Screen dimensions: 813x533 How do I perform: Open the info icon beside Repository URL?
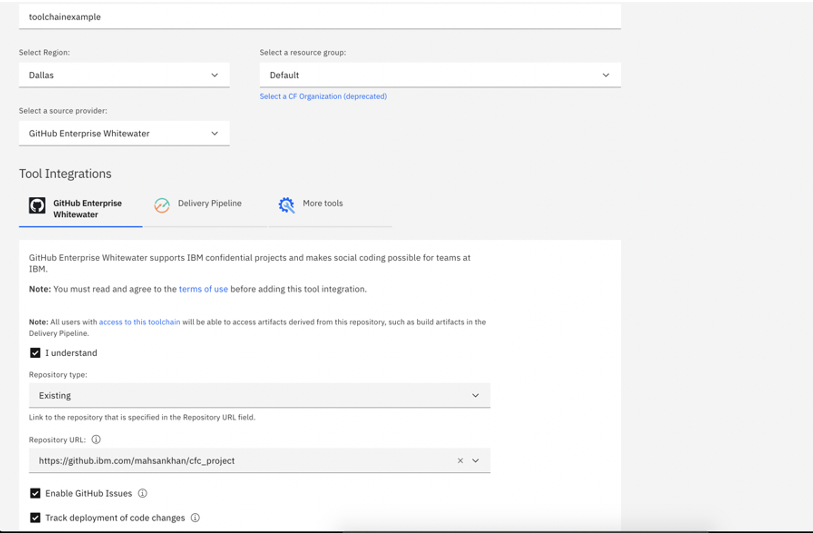point(96,439)
